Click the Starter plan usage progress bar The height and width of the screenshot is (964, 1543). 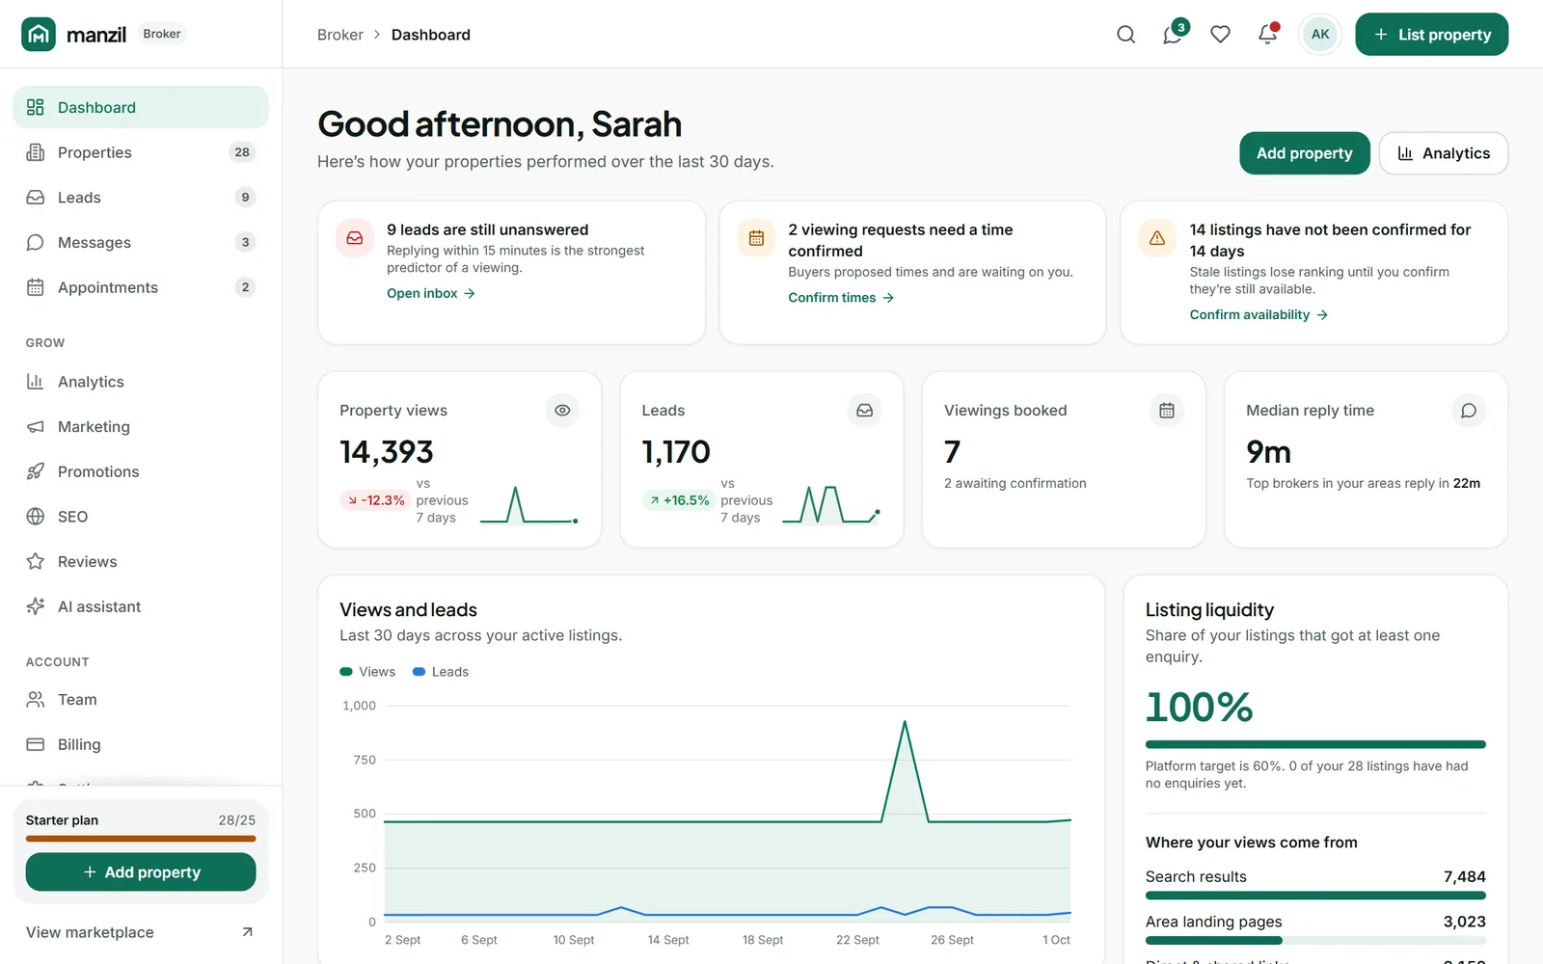coord(141,839)
